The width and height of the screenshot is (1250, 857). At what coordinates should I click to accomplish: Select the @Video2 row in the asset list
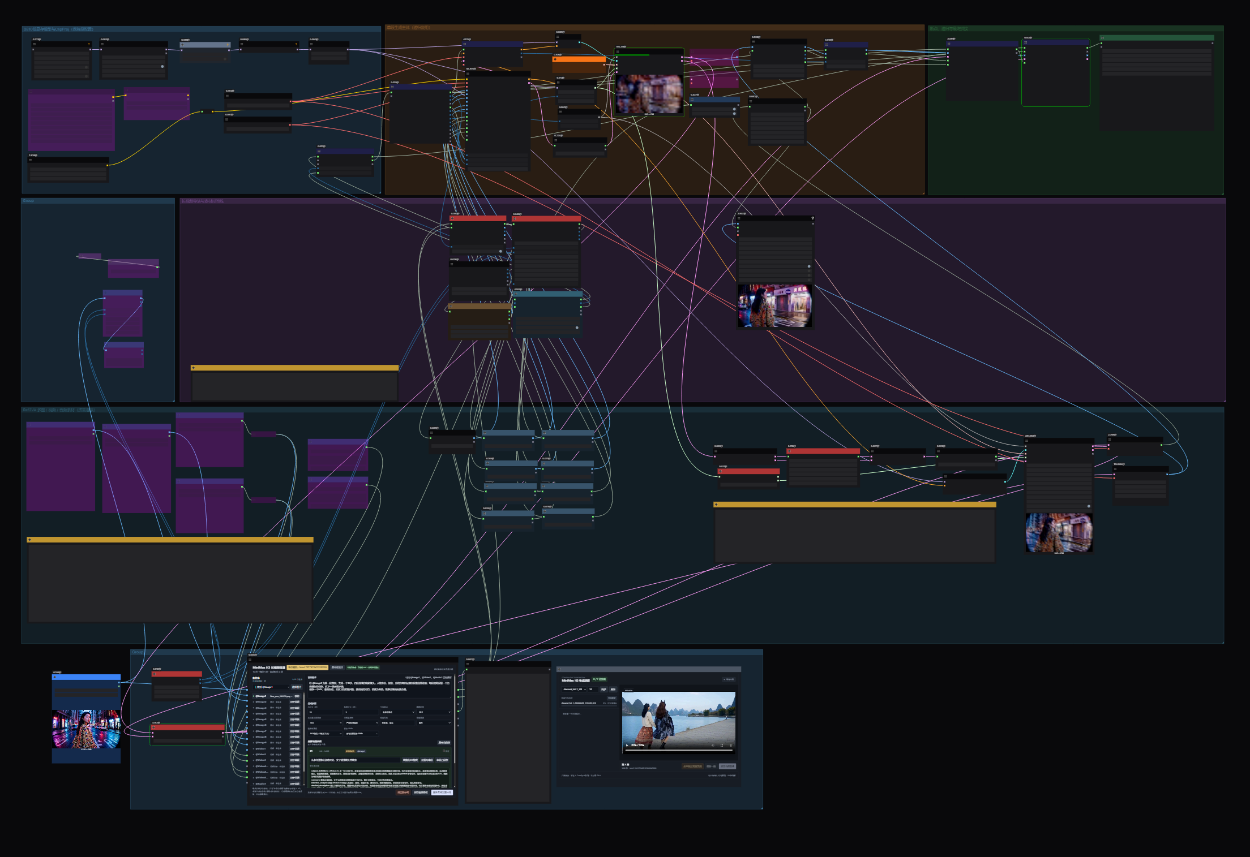276,755
